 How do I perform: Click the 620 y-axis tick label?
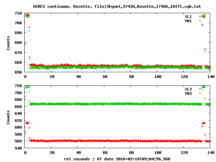[18, 120]
